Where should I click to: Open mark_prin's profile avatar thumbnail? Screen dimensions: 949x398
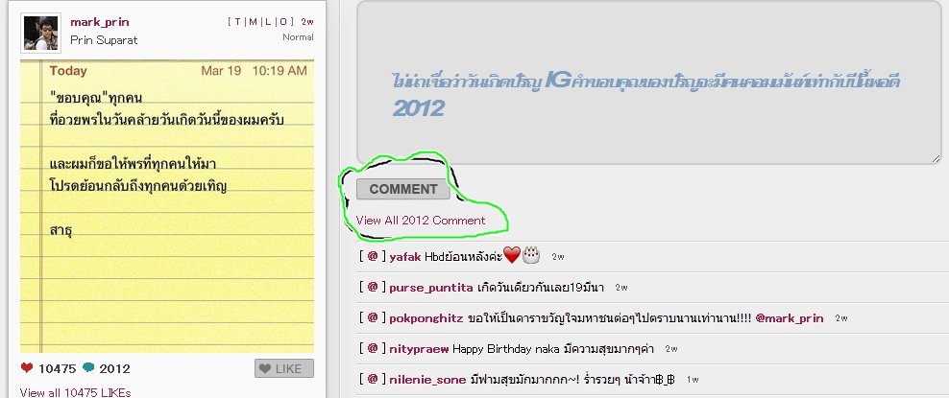pos(40,33)
